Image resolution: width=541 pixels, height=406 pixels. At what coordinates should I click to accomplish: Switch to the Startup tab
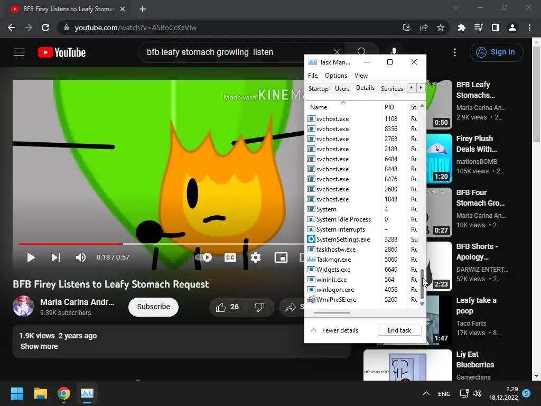pos(318,89)
